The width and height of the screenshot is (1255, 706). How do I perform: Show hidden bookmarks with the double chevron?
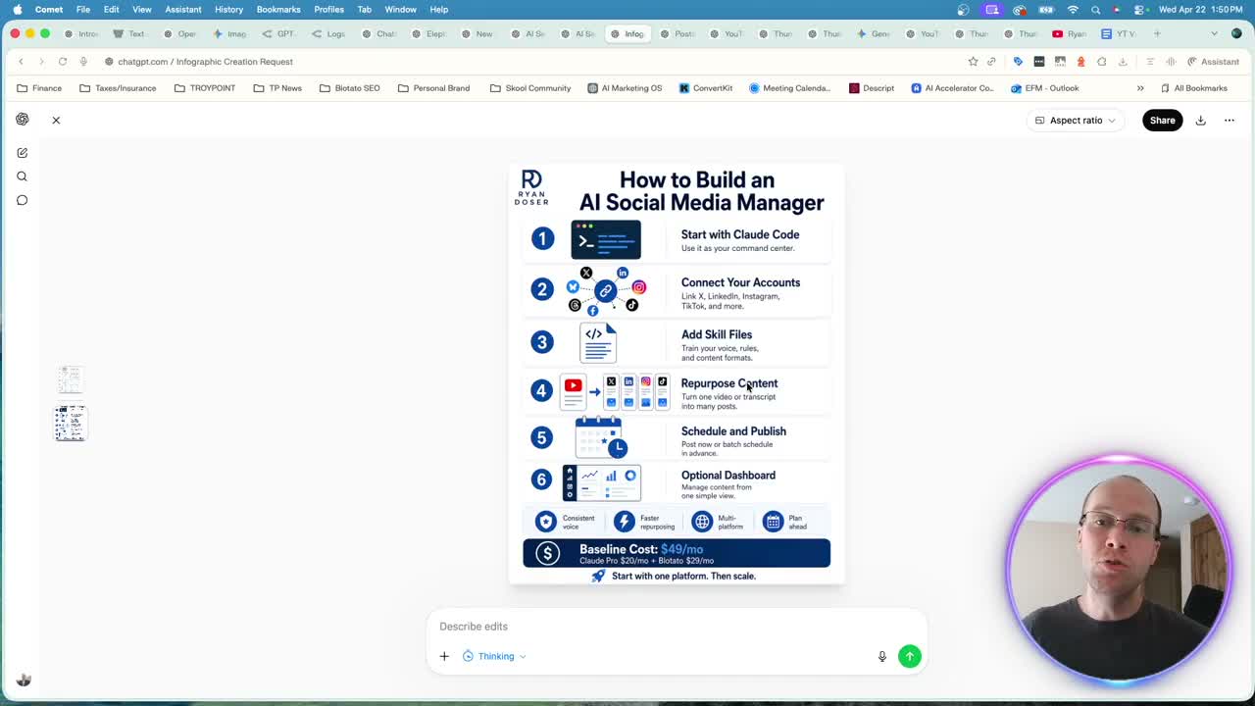[x=1140, y=88]
